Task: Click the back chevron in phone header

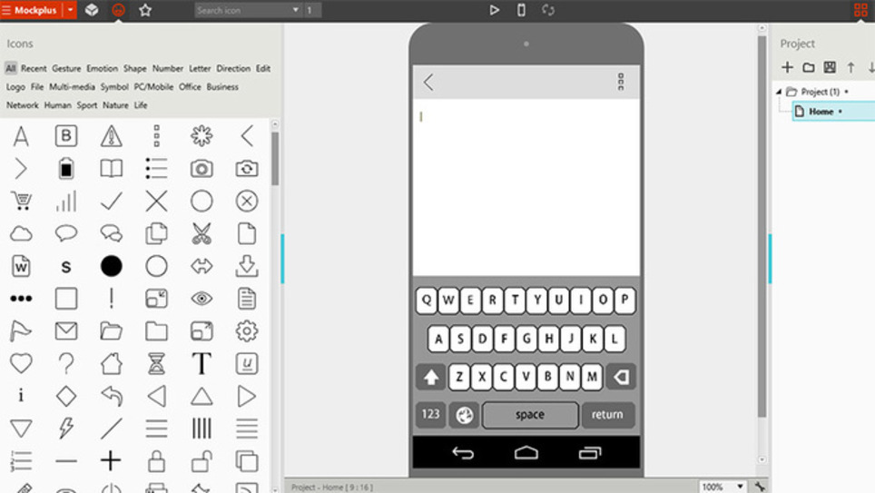Action: [428, 83]
